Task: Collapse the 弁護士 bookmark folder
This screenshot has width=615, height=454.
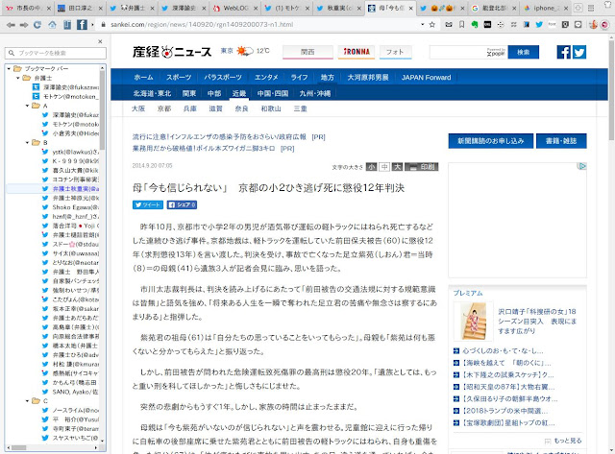Action: tap(18, 78)
